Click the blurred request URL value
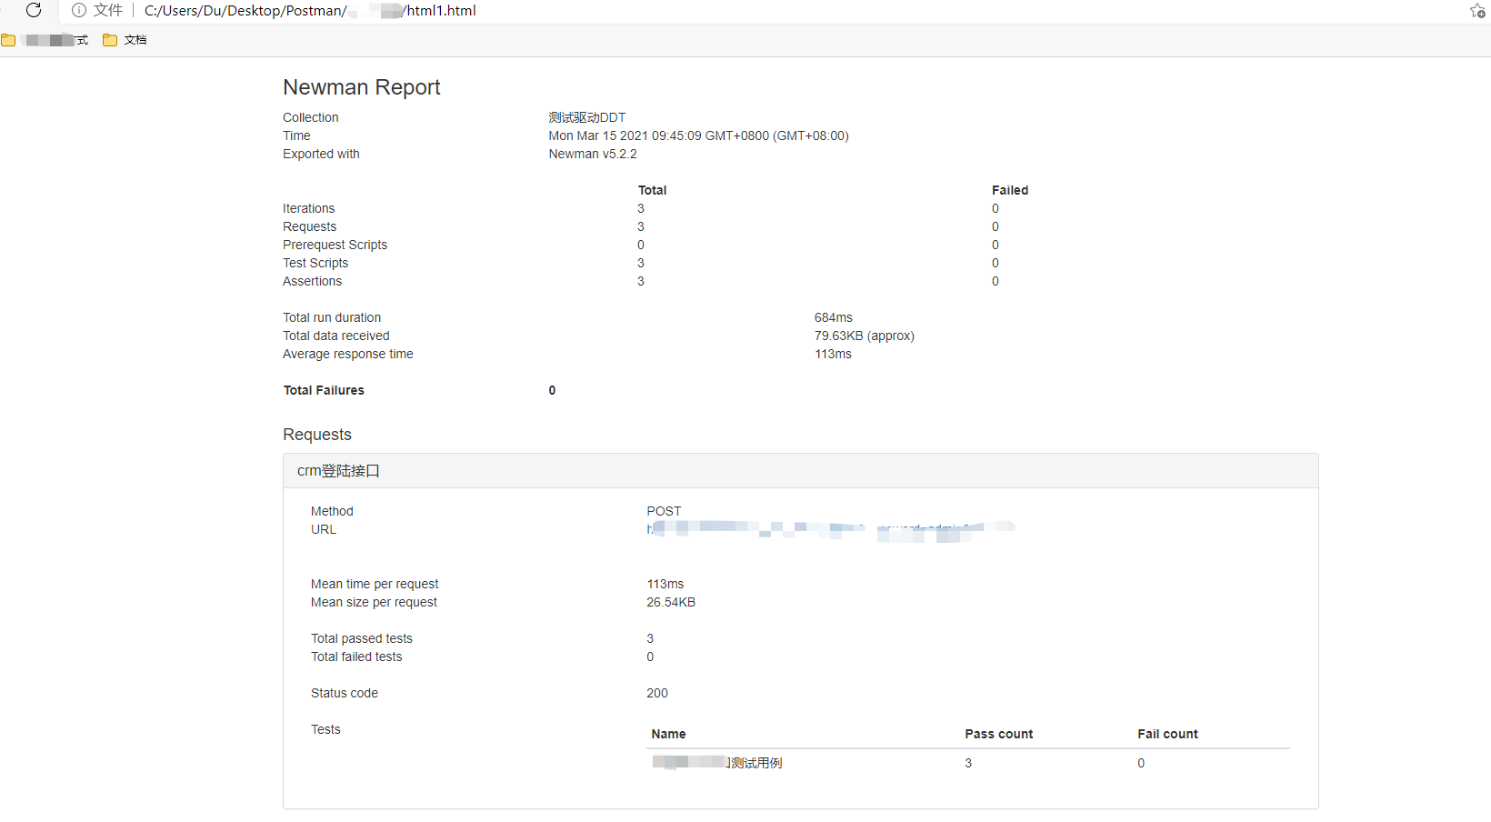1491x822 pixels. [830, 530]
